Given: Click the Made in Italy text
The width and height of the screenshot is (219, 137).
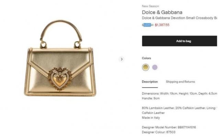Looking at the screenshot, I should pyautogui.click(x=151, y=117).
